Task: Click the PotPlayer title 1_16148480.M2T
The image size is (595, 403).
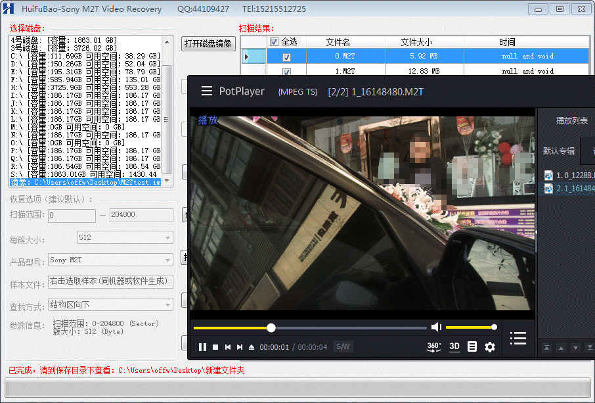Action: click(387, 92)
